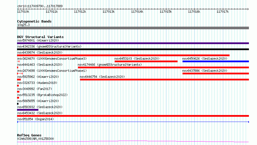Click the chr10:117009790..117017889 position label

pos(40,6)
